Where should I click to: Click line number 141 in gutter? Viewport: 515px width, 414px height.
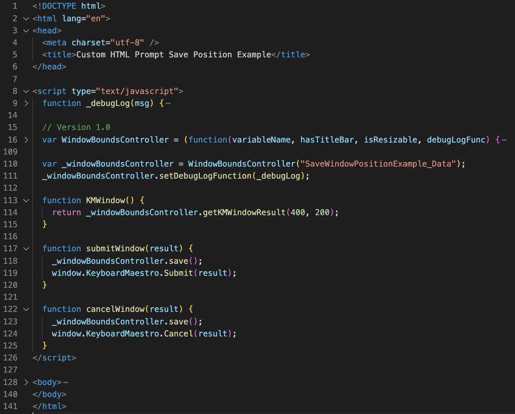pyautogui.click(x=10, y=406)
